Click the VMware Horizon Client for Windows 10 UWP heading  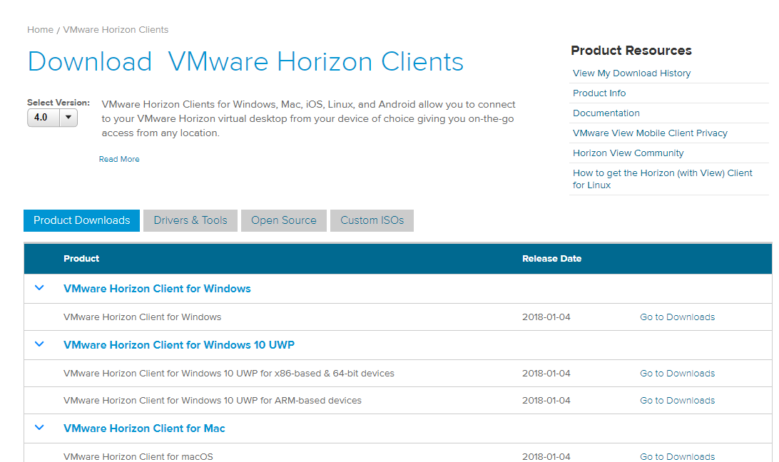coord(179,345)
